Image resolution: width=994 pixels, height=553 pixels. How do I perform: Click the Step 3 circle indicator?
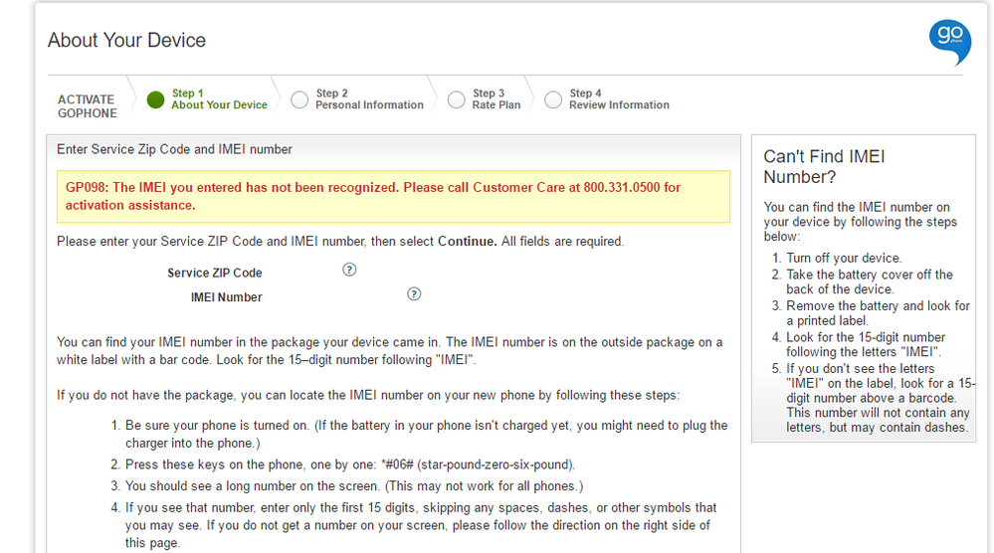457,99
